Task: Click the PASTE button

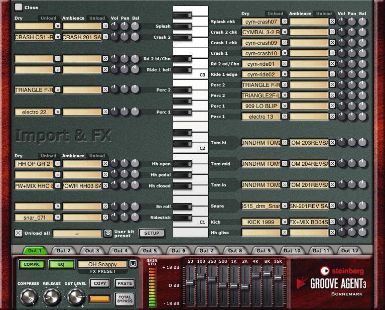Action: [124, 283]
